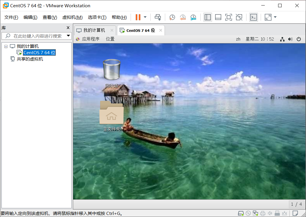Open the full screen mode dropdown arrow
This screenshot has width=306, height=217.
pyautogui.click(x=275, y=17)
